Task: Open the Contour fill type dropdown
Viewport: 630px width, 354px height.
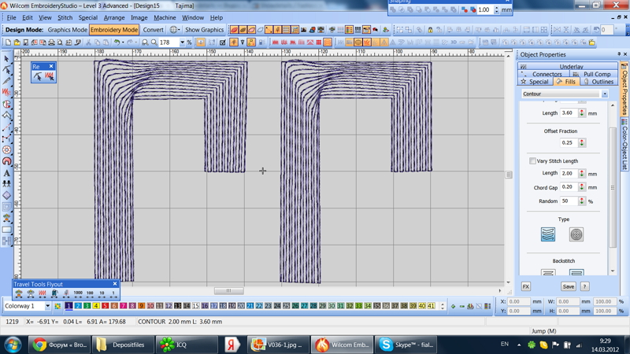Action: point(605,94)
